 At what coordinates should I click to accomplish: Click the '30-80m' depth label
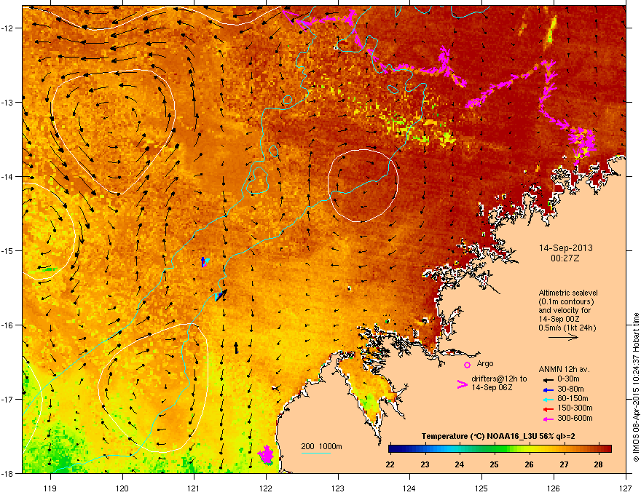570,389
